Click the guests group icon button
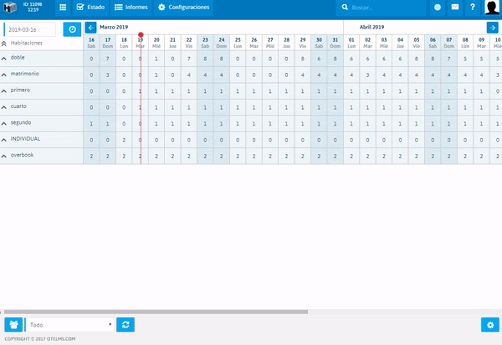 13,324
